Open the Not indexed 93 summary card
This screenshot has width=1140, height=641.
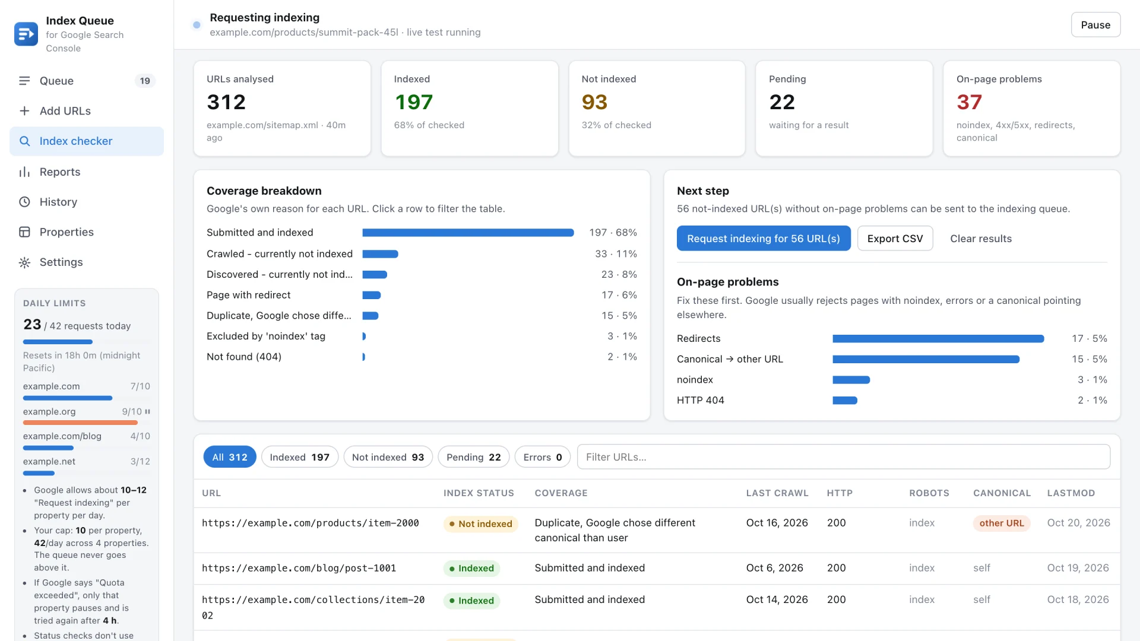(x=657, y=109)
